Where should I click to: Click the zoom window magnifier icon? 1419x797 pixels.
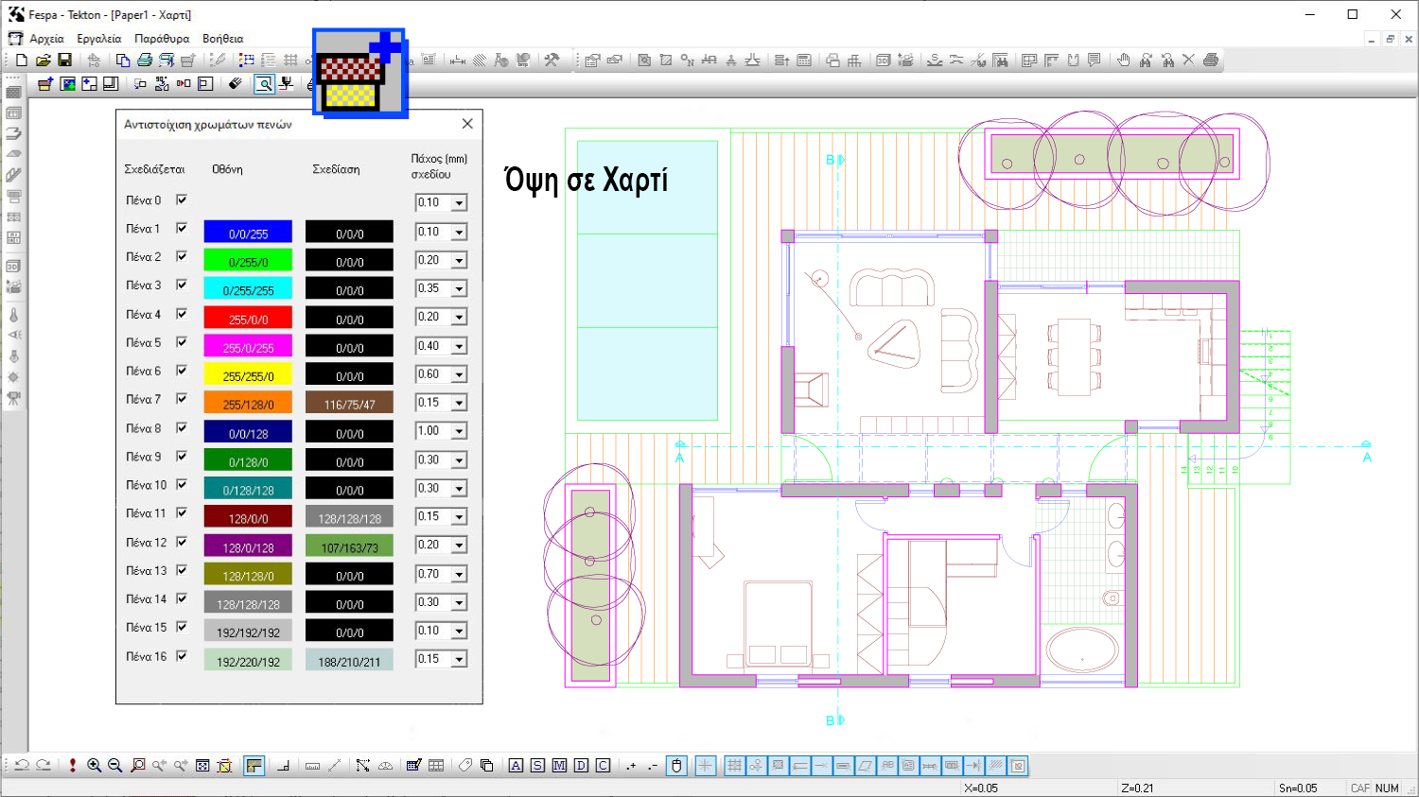pyautogui.click(x=138, y=766)
